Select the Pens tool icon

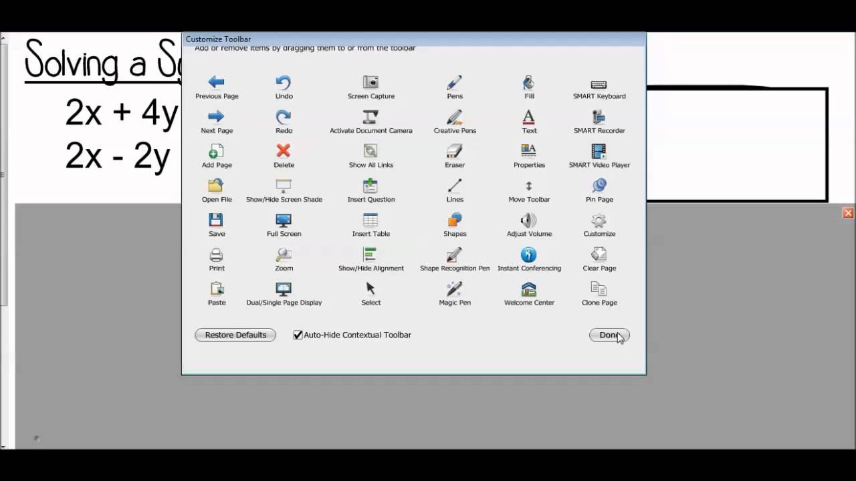(455, 82)
